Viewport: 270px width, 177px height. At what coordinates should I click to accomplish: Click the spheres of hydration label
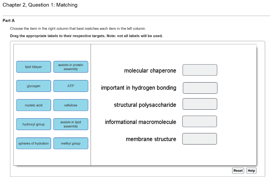[33, 143]
